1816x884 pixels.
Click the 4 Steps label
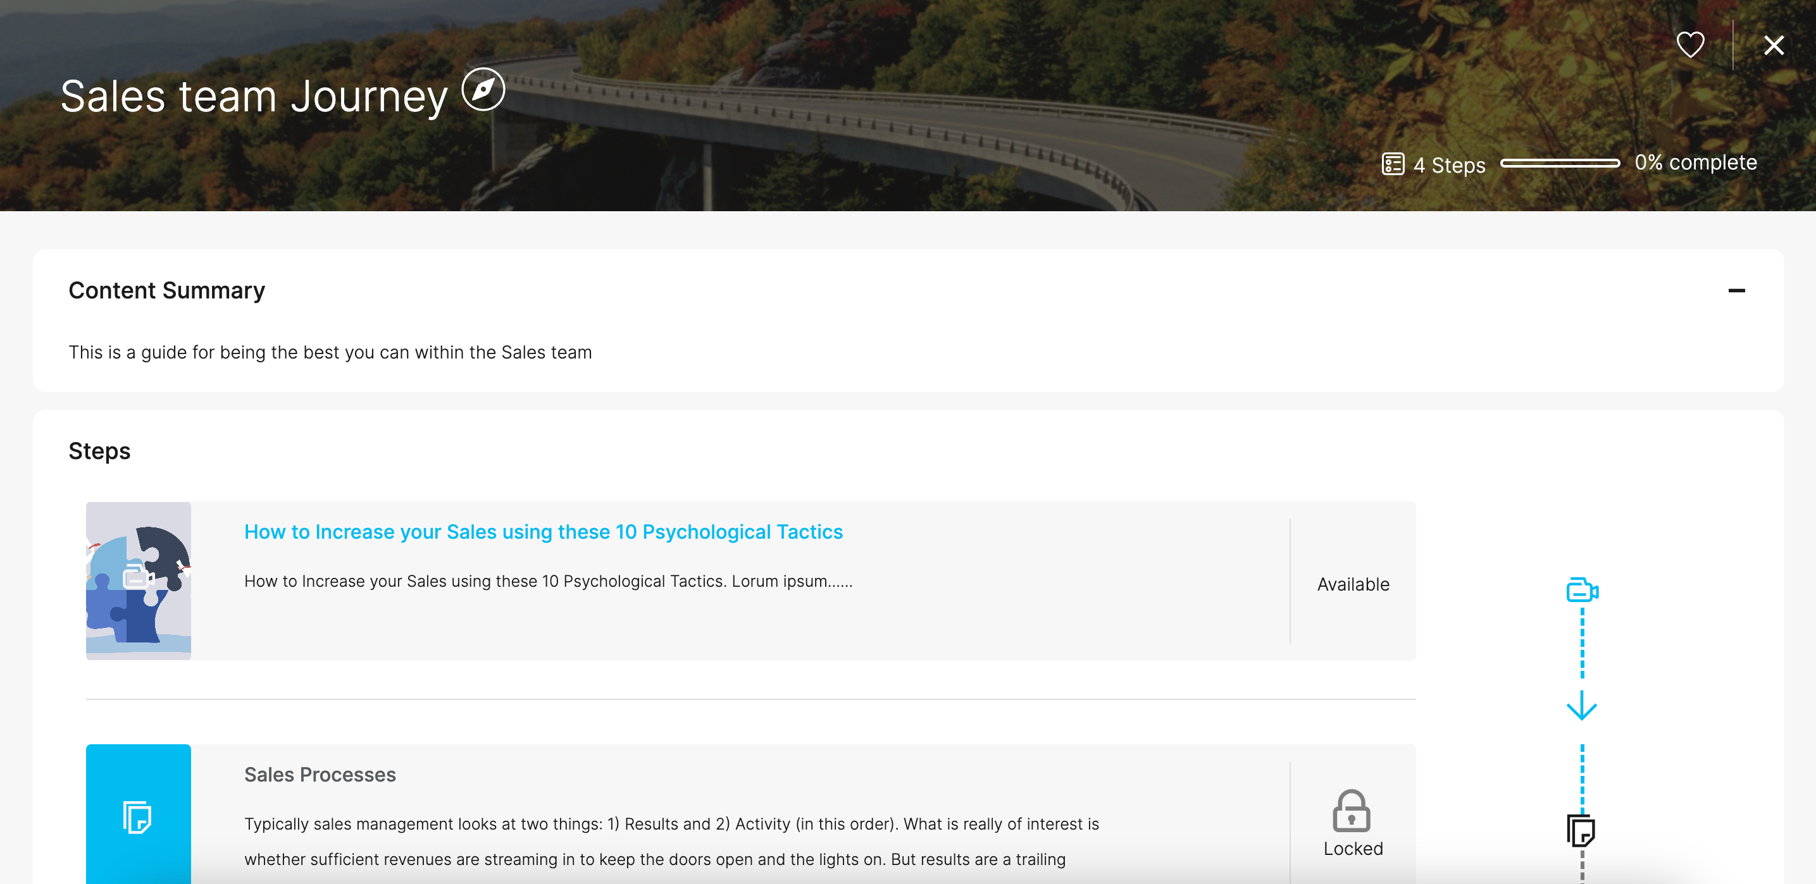[x=1449, y=165]
